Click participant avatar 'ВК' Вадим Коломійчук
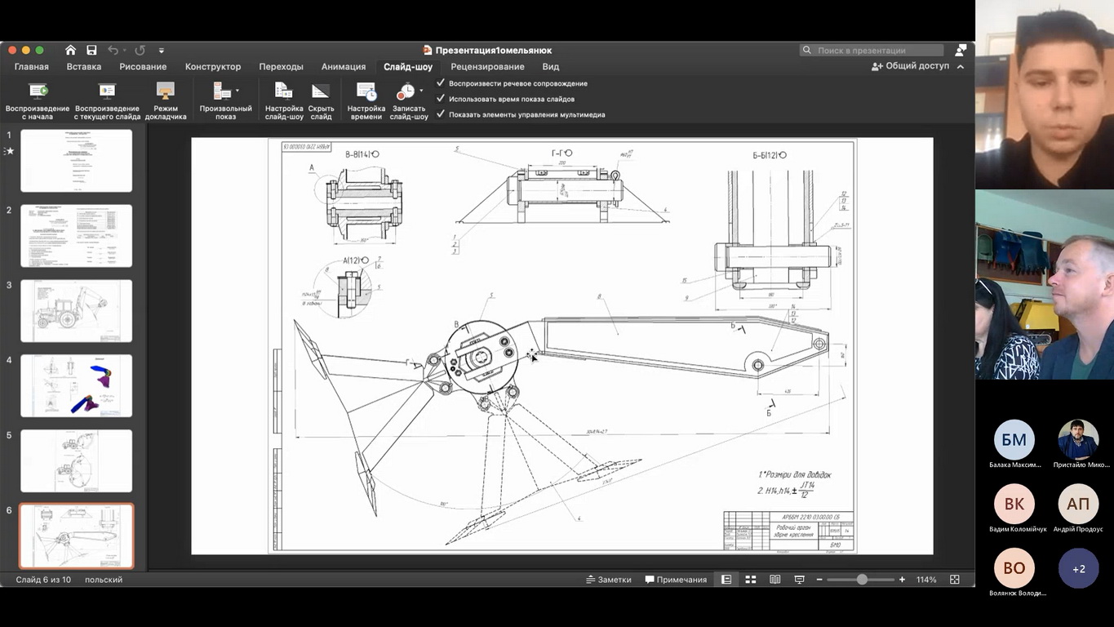This screenshot has height=627, width=1114. pyautogui.click(x=1014, y=504)
